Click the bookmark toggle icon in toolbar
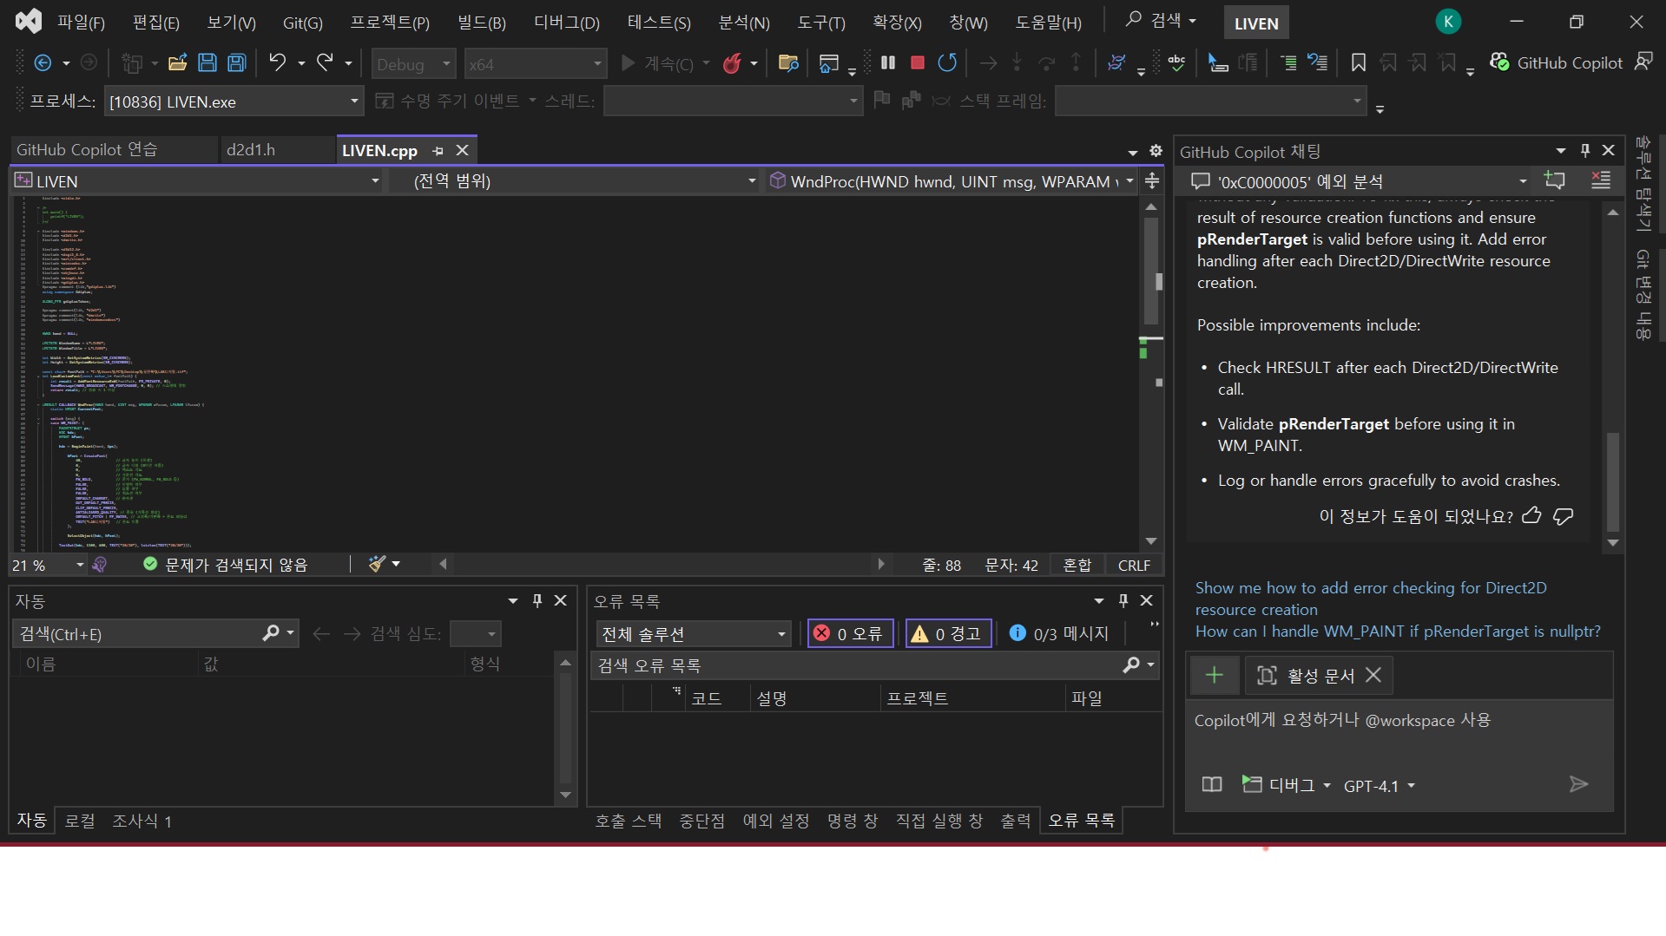 pos(1358,62)
